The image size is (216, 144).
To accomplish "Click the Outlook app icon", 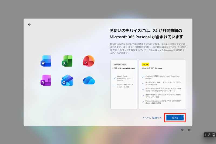I will [x=67, y=80].
